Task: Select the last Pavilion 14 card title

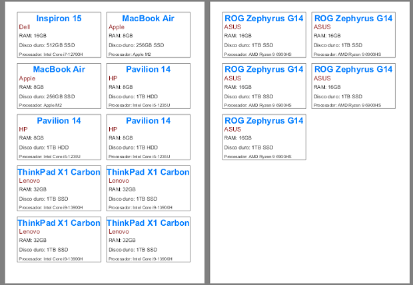Action: (x=149, y=120)
